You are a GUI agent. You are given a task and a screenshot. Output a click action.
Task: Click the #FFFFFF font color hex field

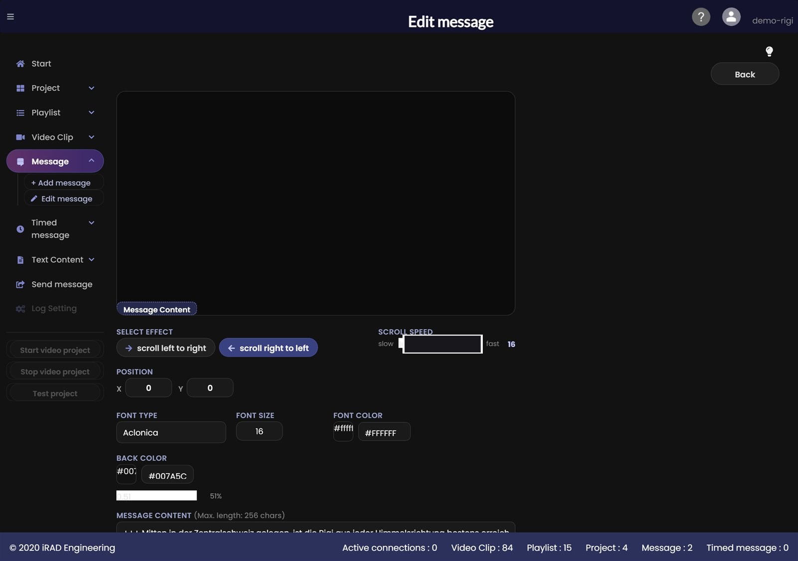click(385, 432)
